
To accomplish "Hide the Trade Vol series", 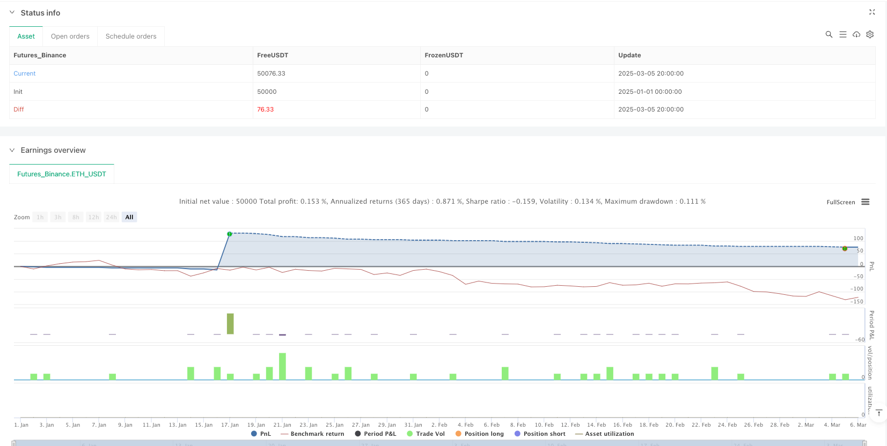I will click(x=426, y=434).
